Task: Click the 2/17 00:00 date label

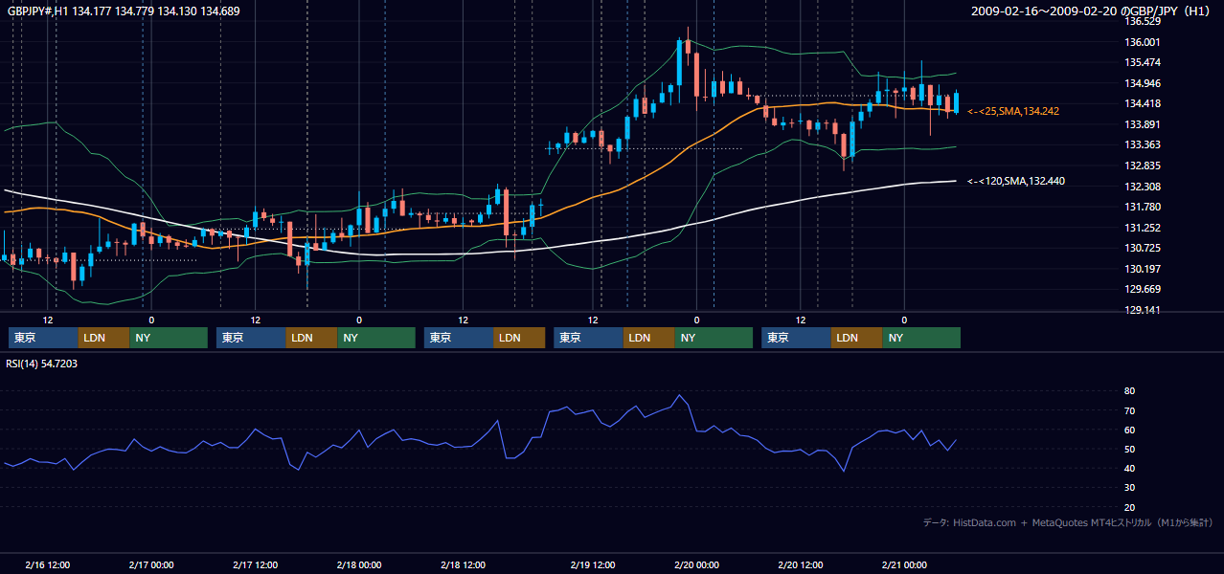Action: [150, 564]
